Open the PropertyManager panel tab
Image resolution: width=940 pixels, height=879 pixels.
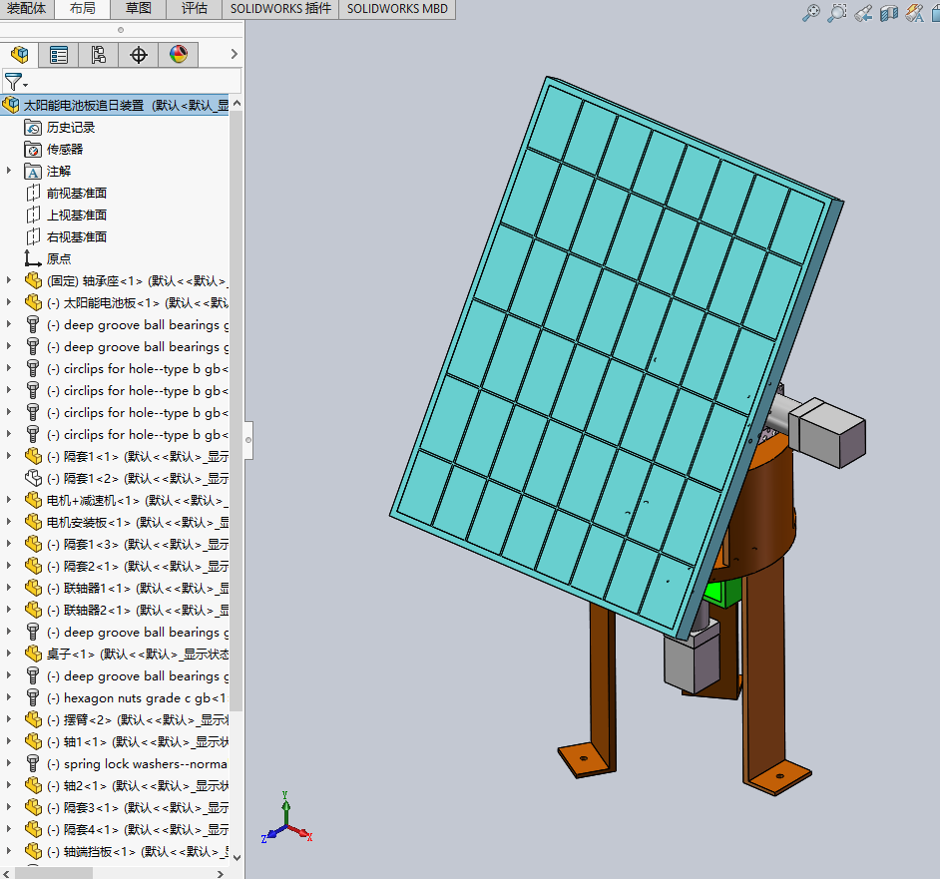(59, 55)
